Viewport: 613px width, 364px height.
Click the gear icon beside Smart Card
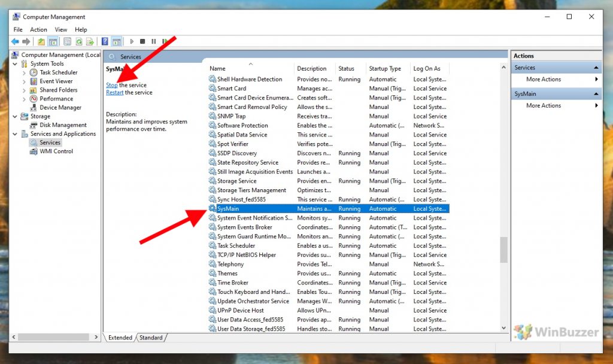(x=213, y=89)
